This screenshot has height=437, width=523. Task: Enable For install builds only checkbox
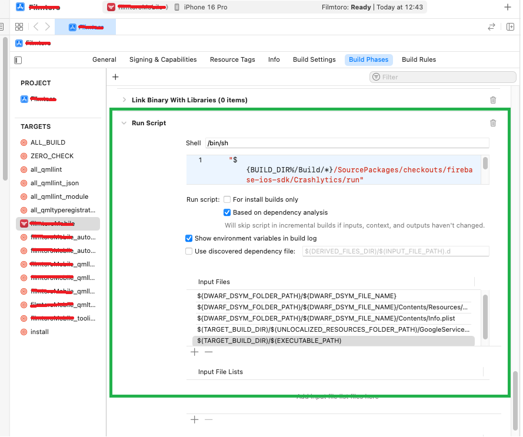(x=227, y=200)
